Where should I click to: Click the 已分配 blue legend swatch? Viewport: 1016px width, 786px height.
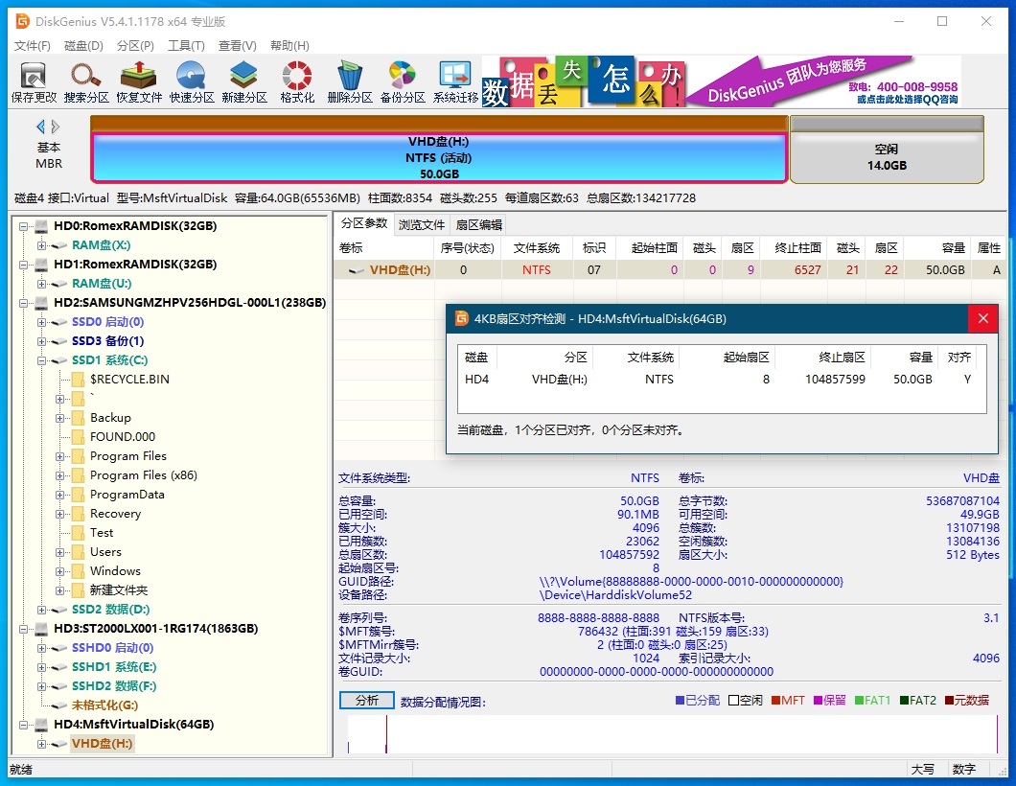click(680, 701)
